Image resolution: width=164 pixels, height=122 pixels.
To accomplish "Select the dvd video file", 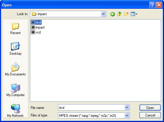I will point(36,22).
